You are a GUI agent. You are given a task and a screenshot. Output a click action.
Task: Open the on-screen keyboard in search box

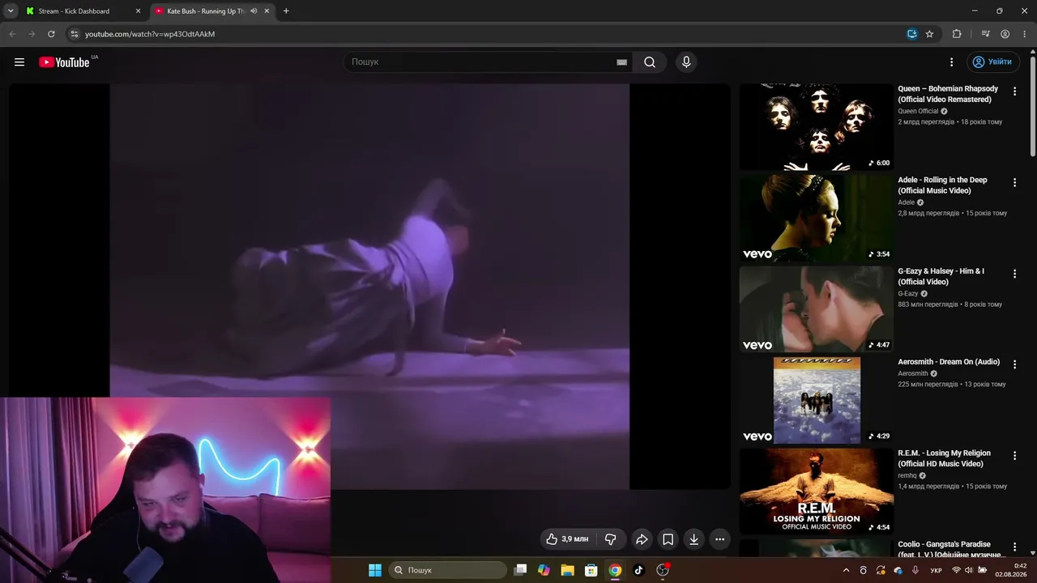(621, 62)
